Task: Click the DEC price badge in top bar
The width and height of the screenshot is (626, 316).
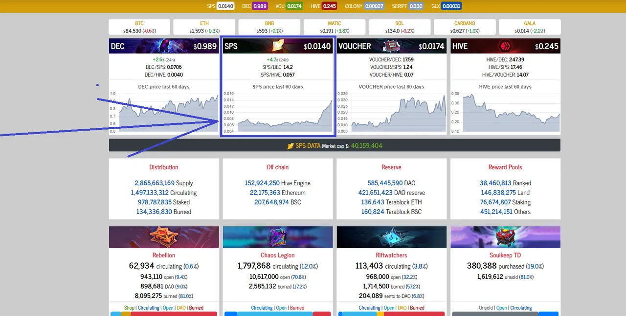Action: pyautogui.click(x=260, y=6)
